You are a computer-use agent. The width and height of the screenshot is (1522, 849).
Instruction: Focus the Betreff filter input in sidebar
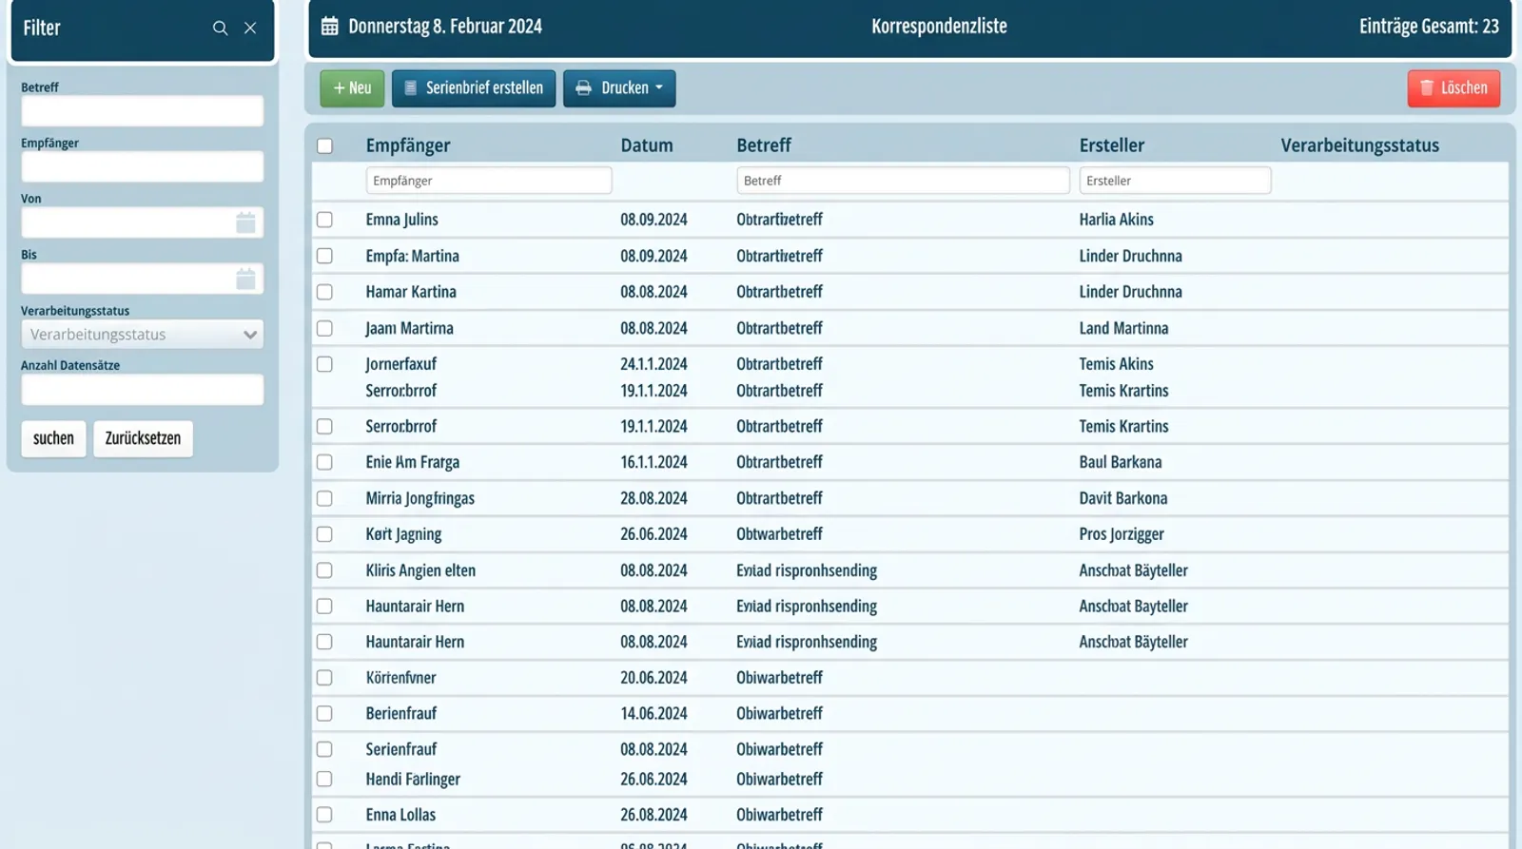[x=143, y=111]
